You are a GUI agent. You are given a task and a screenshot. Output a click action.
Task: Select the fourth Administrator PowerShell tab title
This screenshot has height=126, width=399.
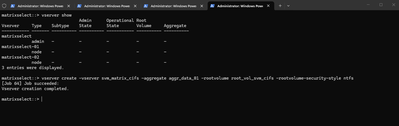pos(240,6)
